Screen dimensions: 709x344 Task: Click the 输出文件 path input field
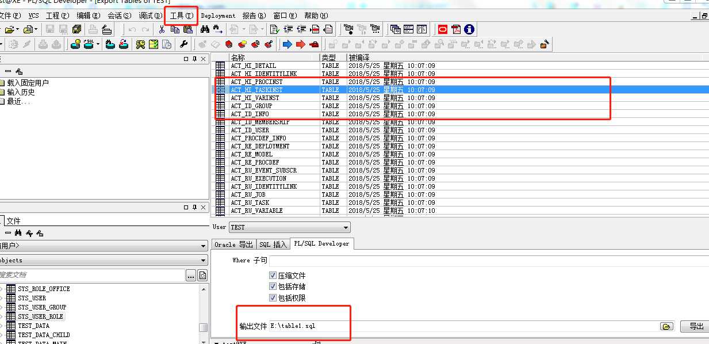[x=463, y=326]
